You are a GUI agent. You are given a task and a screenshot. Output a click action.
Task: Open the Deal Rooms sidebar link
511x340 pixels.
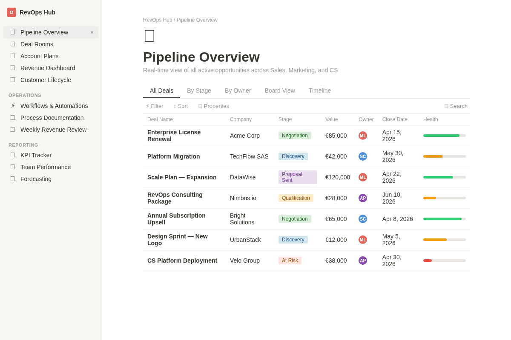[37, 44]
